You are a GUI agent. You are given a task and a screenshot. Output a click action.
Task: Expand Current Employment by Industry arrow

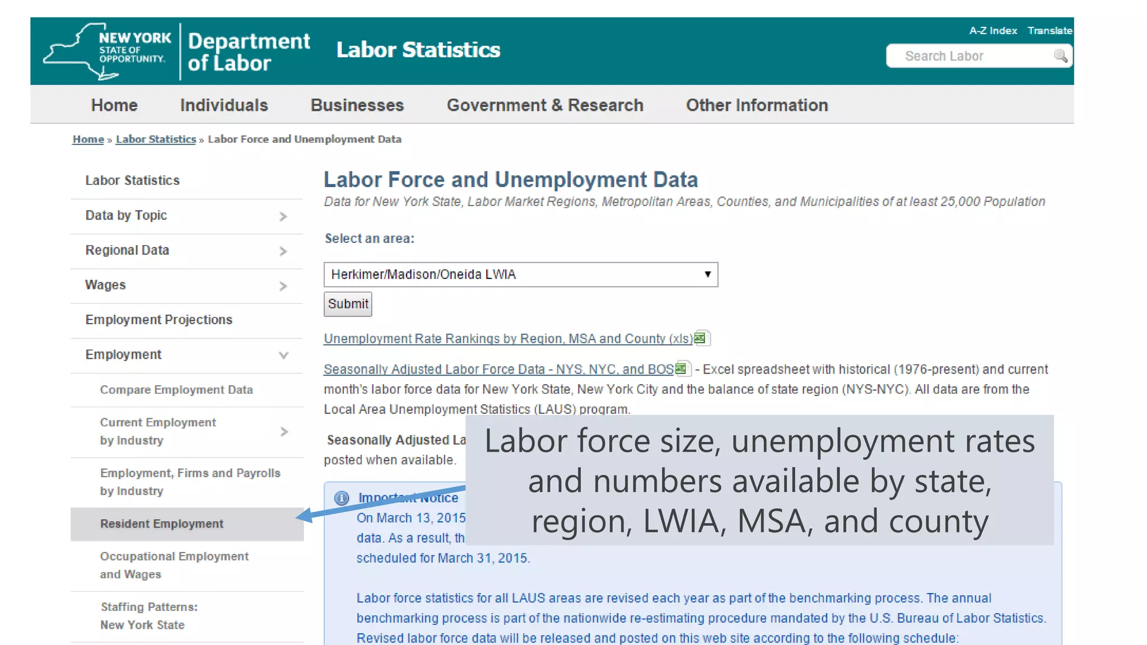(x=285, y=432)
